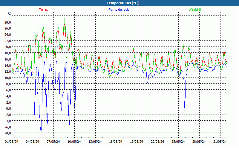Click the 07/05/24 date label
The height and width of the screenshot is (149, 239).
(x=53, y=142)
